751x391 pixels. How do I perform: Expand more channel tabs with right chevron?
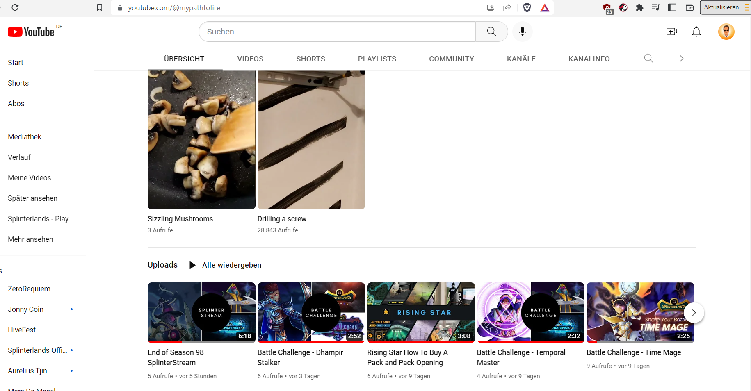click(682, 59)
